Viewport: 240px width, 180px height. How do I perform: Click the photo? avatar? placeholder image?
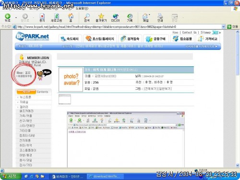click(71, 80)
